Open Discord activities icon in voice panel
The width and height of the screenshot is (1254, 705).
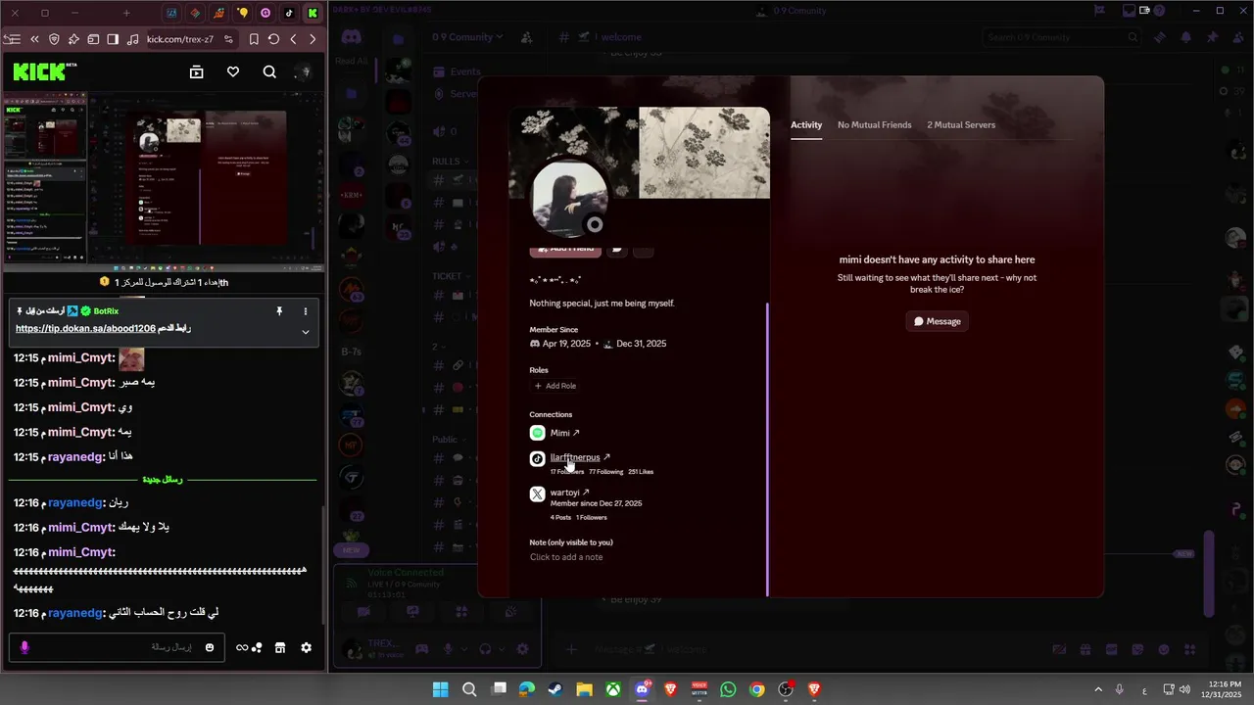(461, 611)
